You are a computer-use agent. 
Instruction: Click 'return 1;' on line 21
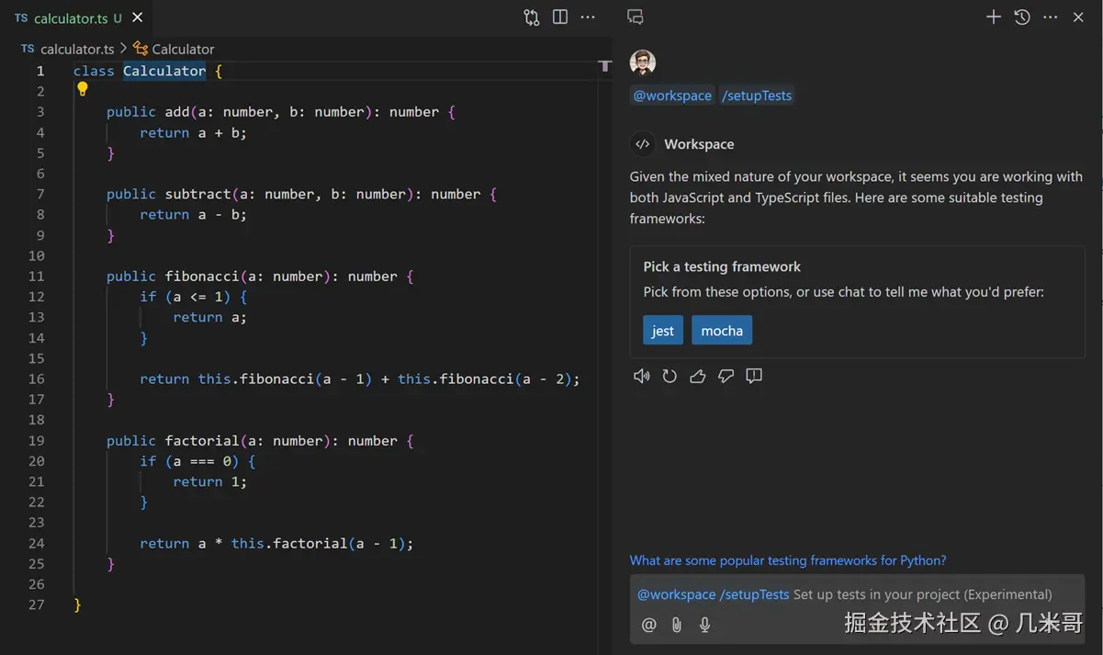(x=210, y=481)
